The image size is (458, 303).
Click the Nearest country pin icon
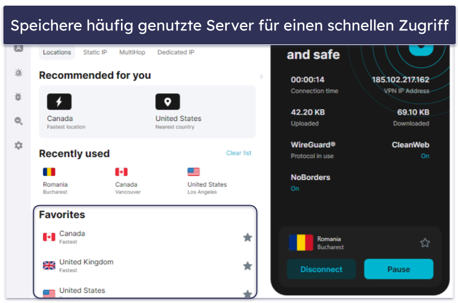168,102
